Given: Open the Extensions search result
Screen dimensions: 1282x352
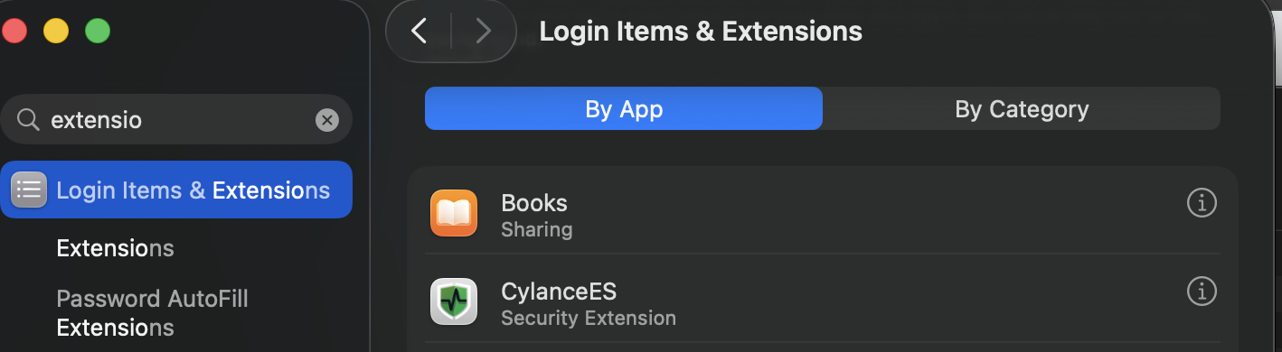Looking at the screenshot, I should [115, 248].
